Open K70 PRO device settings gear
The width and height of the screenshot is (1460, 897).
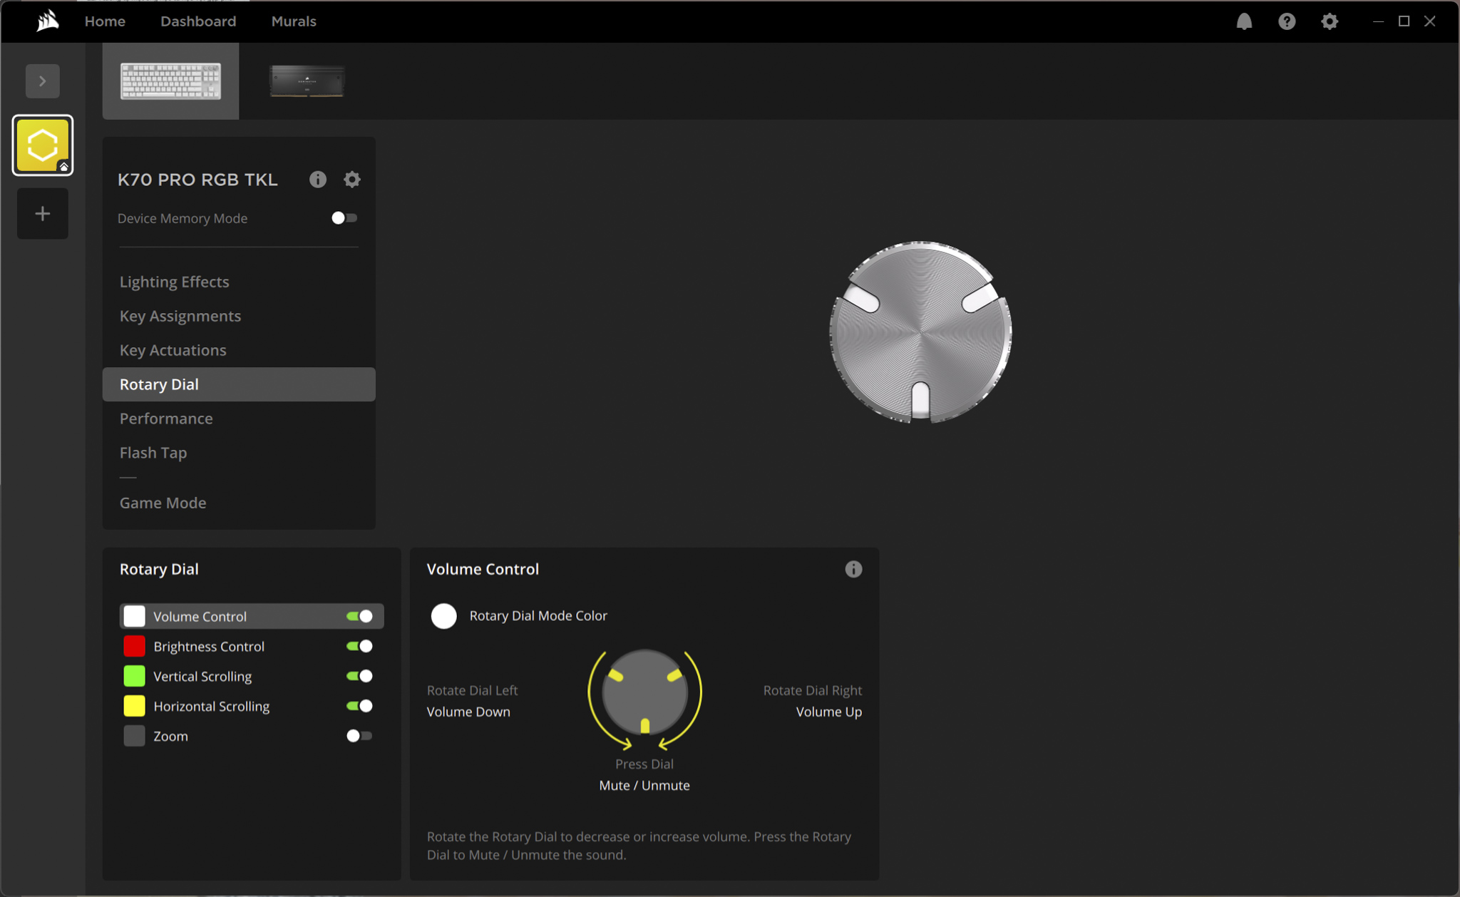pos(352,179)
